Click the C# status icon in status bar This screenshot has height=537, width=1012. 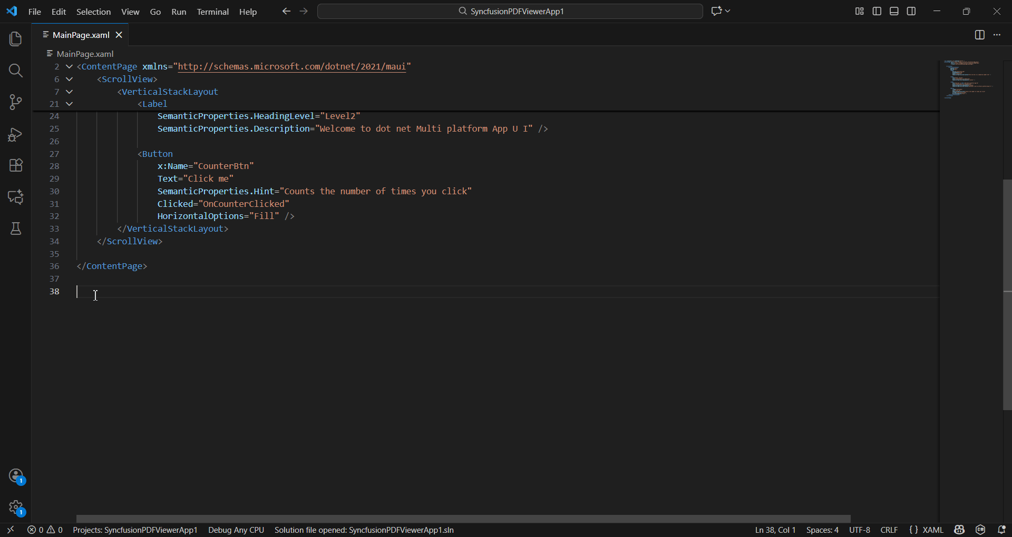click(980, 530)
